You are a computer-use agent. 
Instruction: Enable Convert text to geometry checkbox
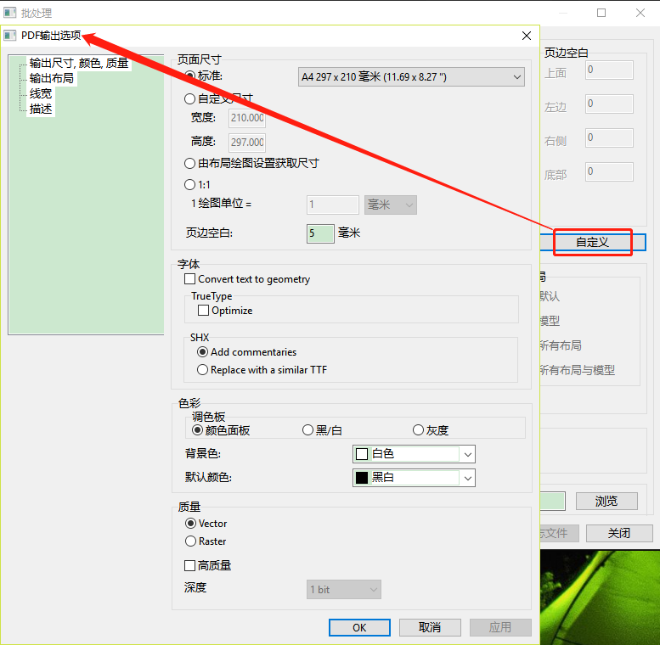pyautogui.click(x=189, y=279)
